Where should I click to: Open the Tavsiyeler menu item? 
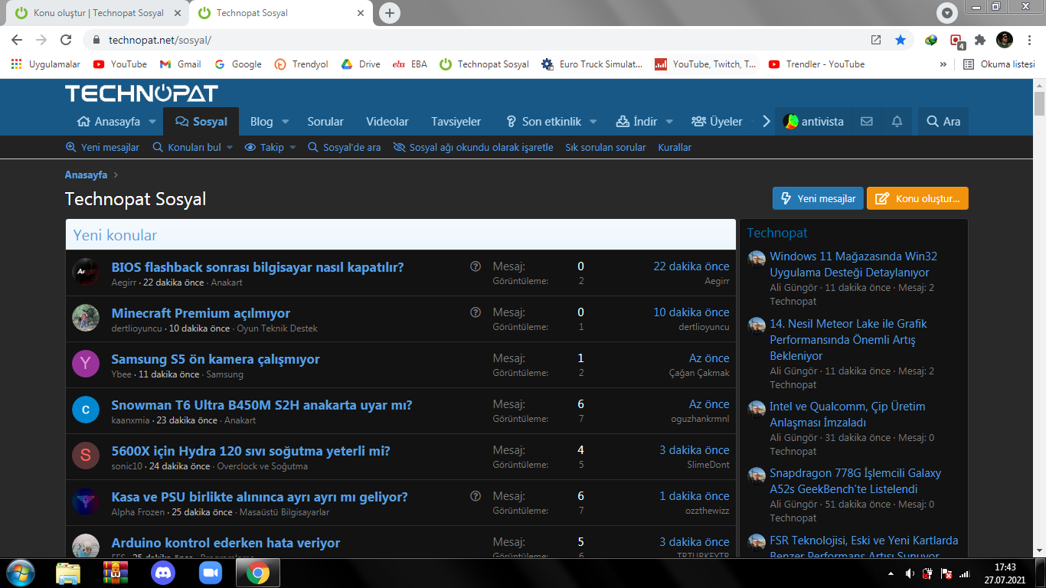(x=456, y=122)
